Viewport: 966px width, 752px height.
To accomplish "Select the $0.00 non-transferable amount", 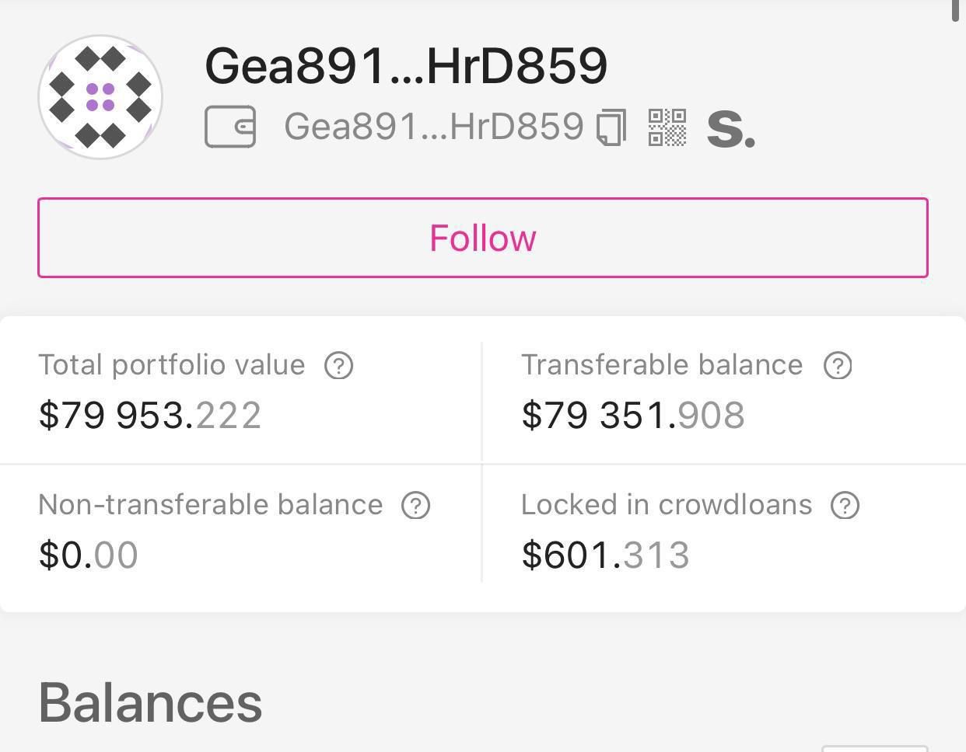I will point(89,555).
